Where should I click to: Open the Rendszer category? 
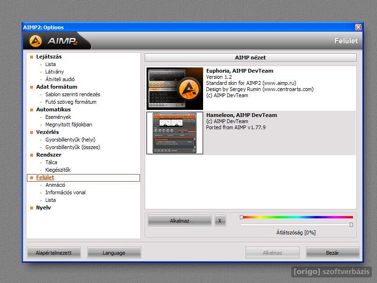click(49, 155)
